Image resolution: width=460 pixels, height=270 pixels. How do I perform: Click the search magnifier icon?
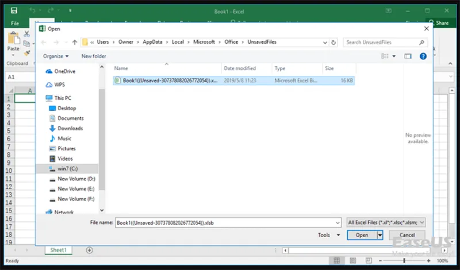point(421,43)
